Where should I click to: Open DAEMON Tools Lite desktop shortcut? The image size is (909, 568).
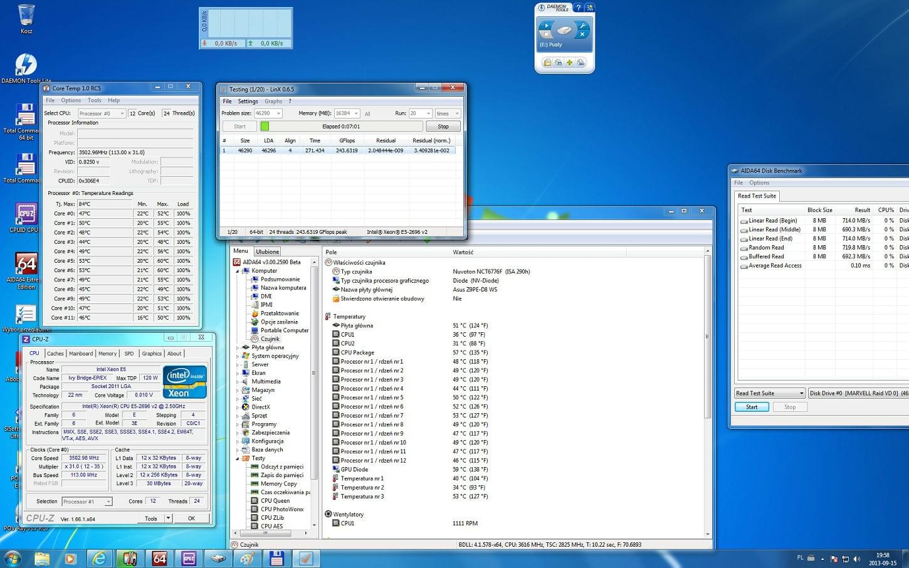point(26,68)
